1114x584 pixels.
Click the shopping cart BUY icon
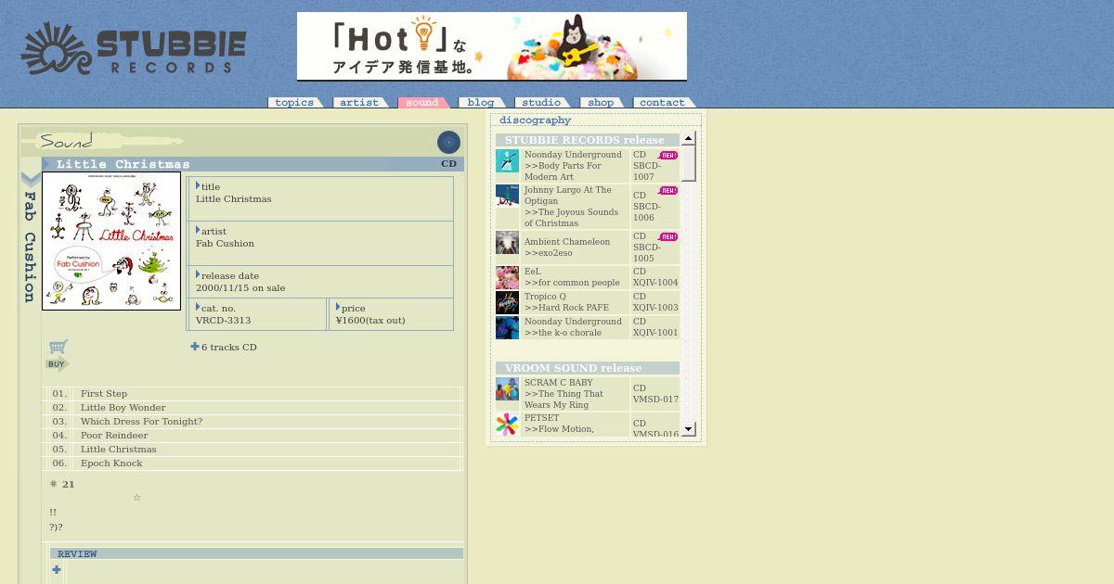[x=58, y=355]
